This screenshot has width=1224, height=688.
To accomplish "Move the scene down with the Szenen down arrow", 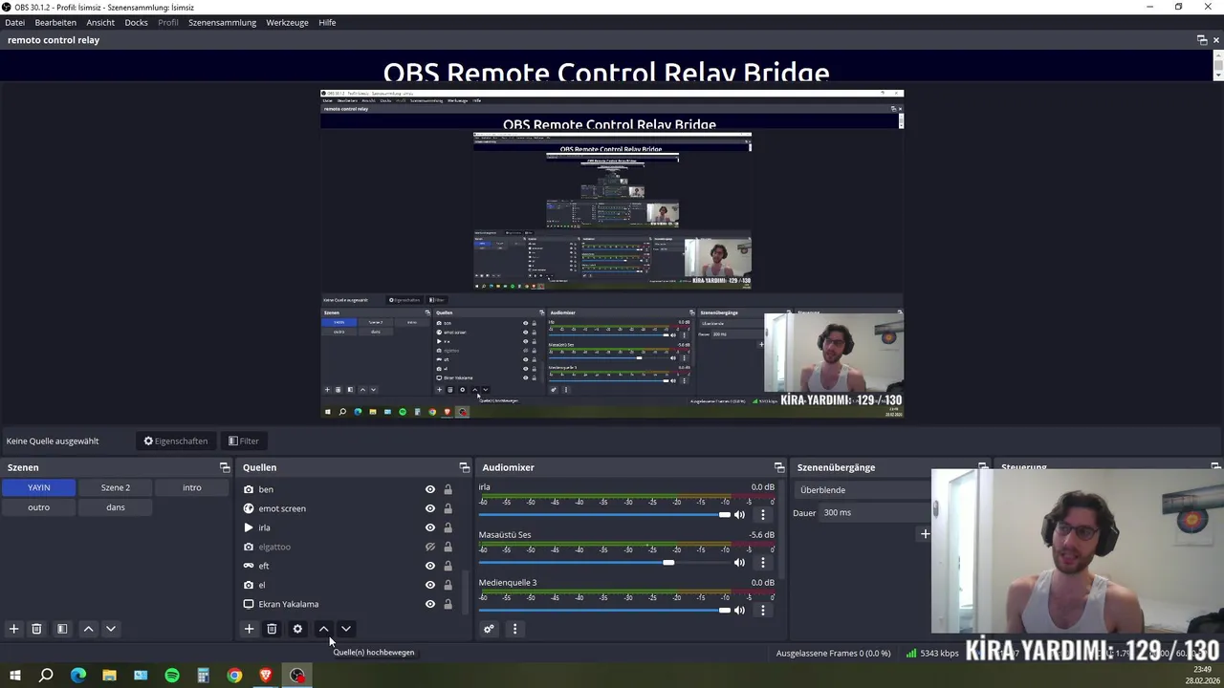I will 111,629.
